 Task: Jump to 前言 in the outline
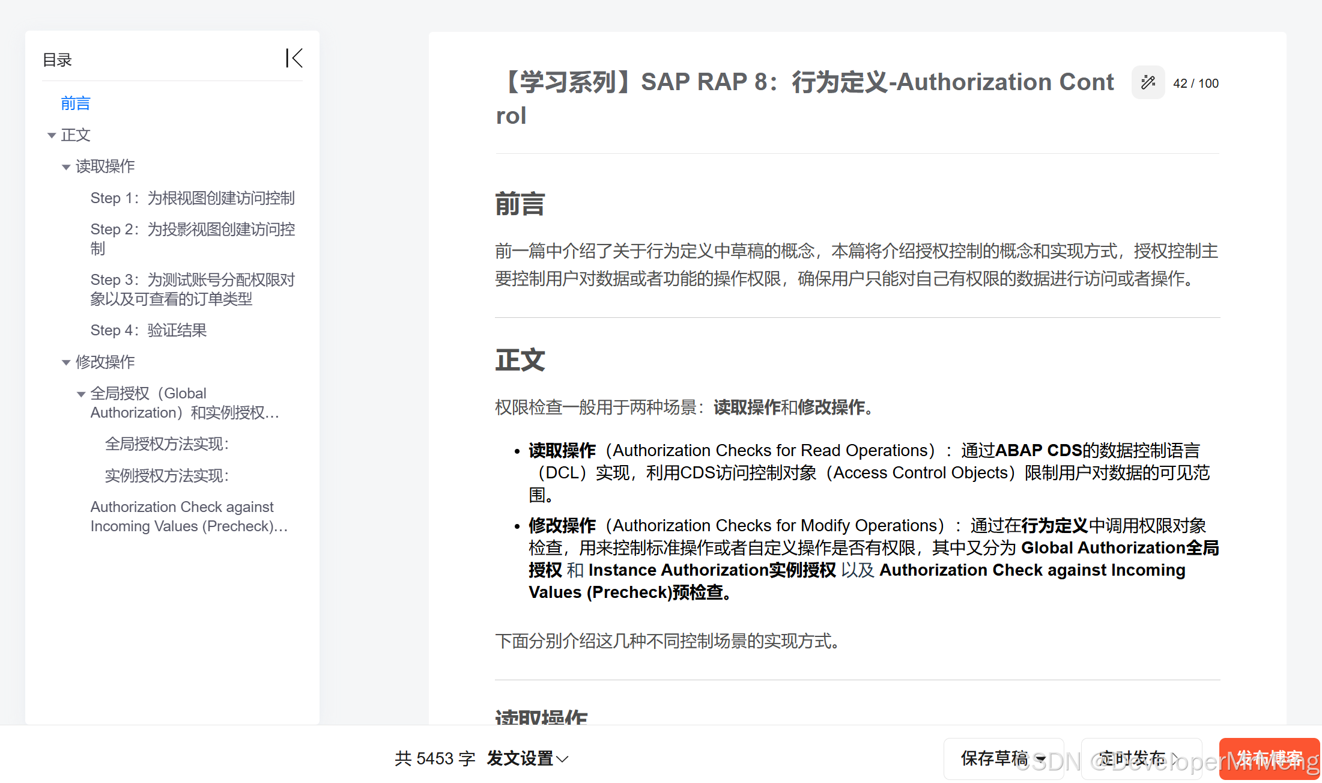(x=75, y=103)
